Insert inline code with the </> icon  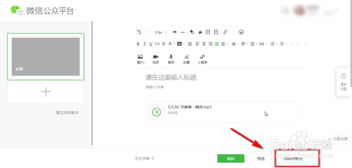[157, 44]
